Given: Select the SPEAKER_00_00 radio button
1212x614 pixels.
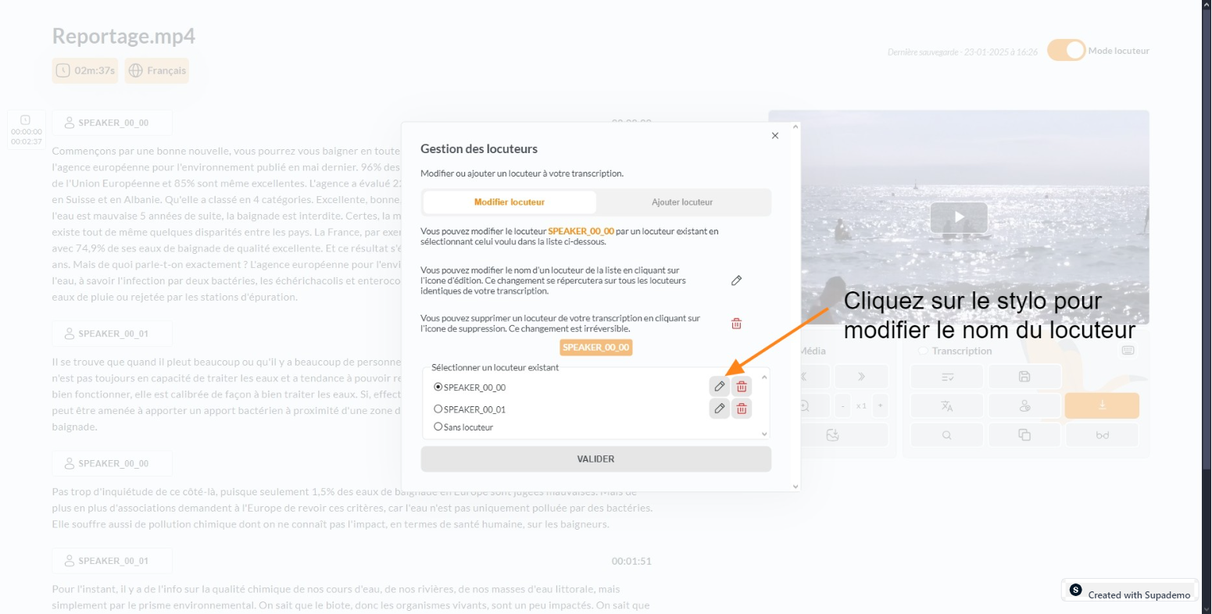Looking at the screenshot, I should click(438, 387).
